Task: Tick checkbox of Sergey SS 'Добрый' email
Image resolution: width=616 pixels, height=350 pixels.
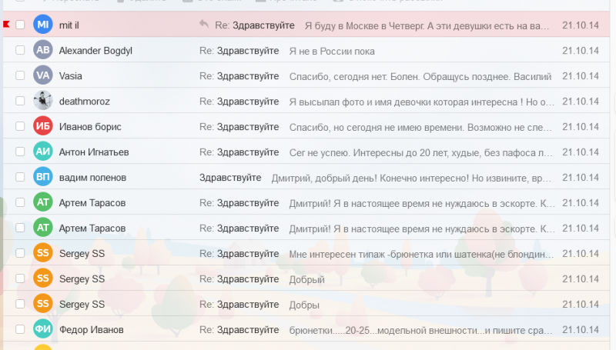Action: pyautogui.click(x=20, y=278)
